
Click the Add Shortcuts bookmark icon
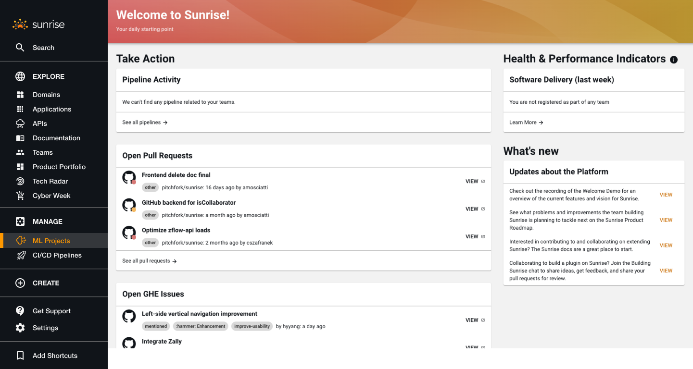coord(20,356)
